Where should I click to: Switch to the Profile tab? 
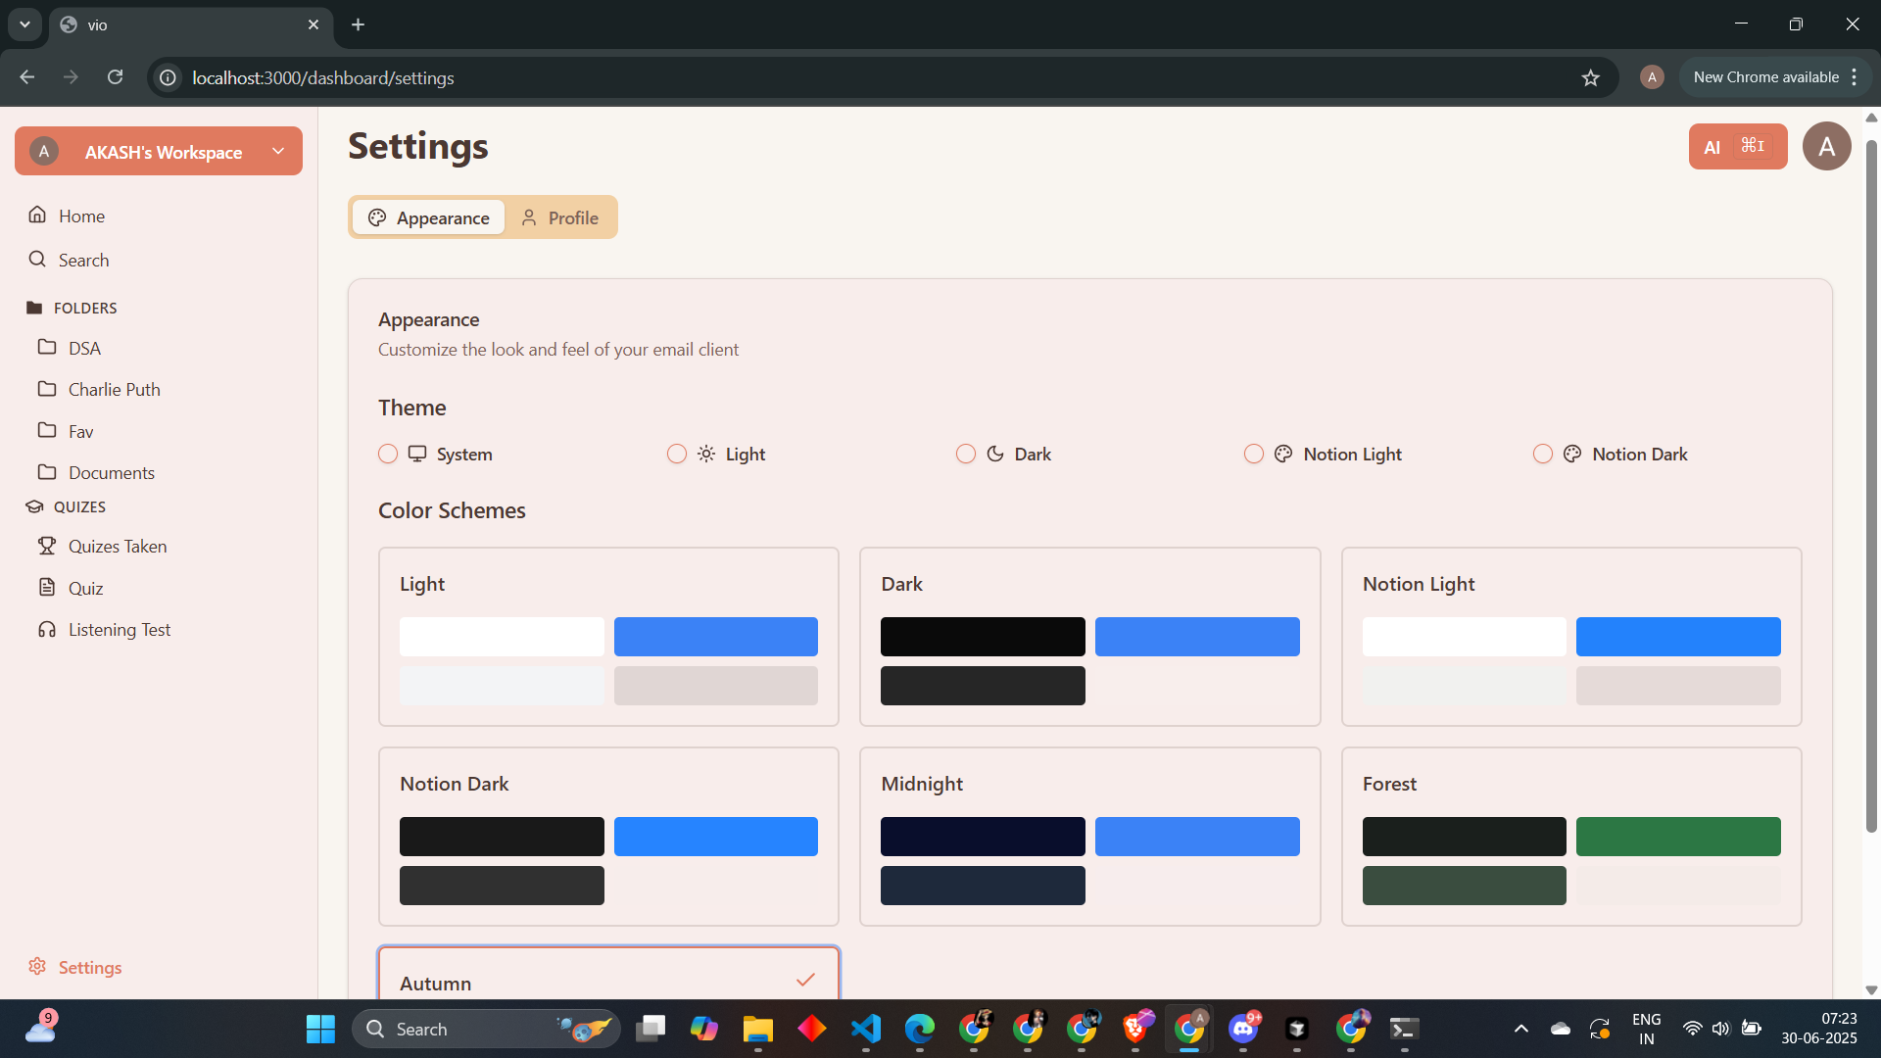pyautogui.click(x=559, y=217)
